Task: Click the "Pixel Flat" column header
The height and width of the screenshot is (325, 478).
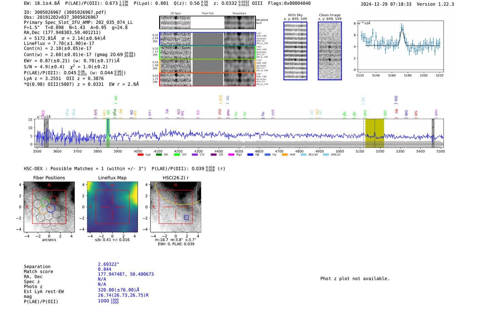Action: coord(208,14)
